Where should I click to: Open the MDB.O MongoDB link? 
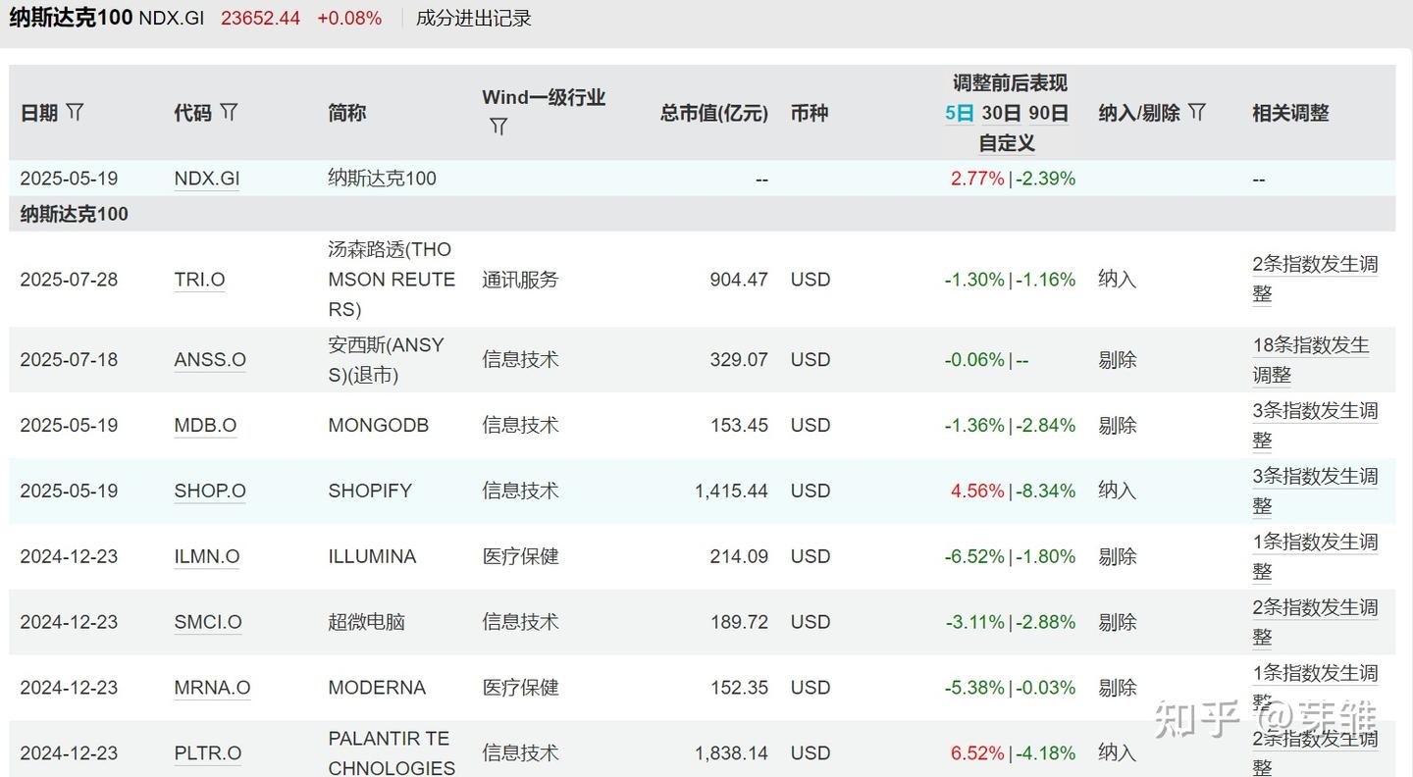pyautogui.click(x=205, y=425)
